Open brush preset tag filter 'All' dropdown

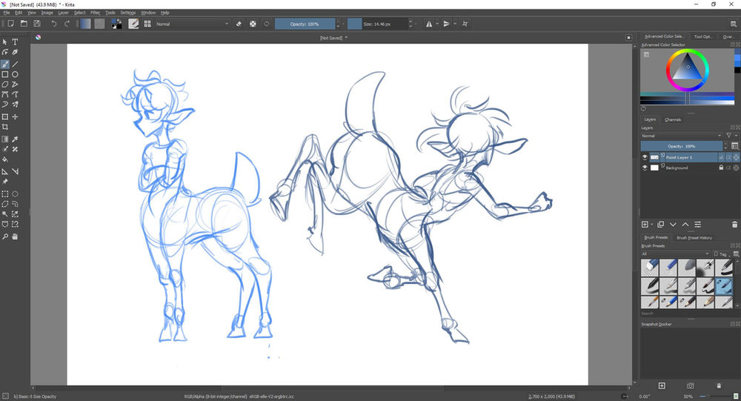[x=675, y=254]
